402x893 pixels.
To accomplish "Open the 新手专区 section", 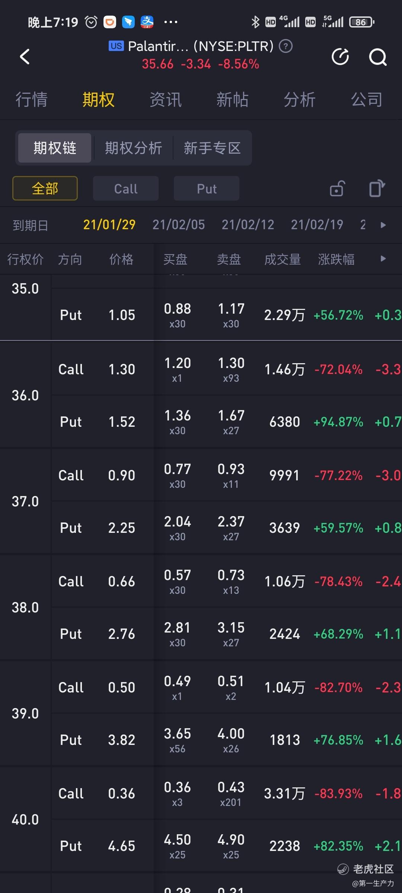I will tap(212, 148).
